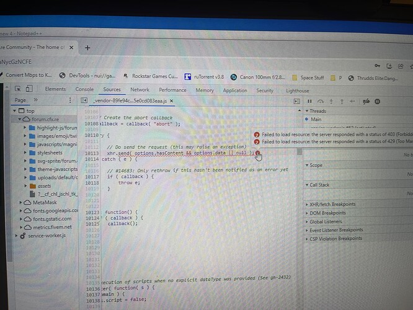Open the Canon 100mm f/2.8 bookmark
Viewport: 413px width, 310px height.
258,77
